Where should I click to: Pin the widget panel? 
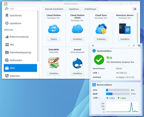134,45
